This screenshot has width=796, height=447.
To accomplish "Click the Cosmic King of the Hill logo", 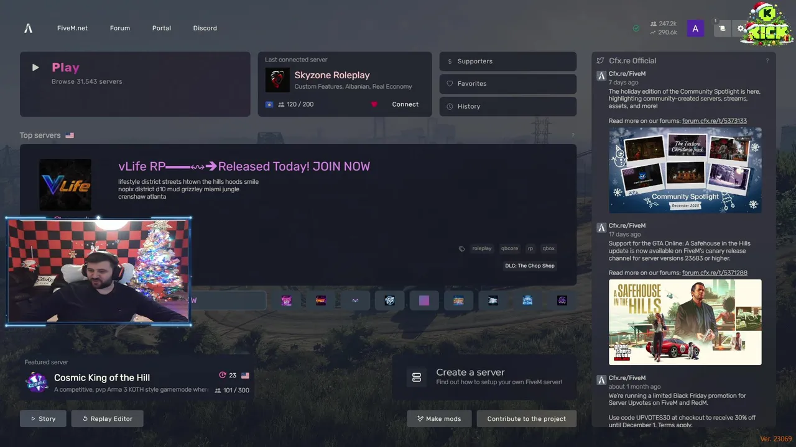I will (37, 382).
